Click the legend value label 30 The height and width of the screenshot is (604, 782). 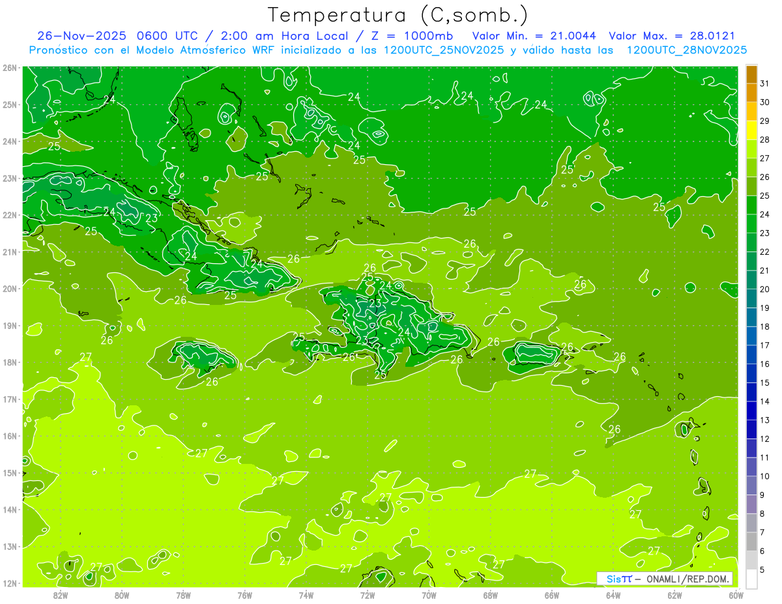tap(765, 102)
